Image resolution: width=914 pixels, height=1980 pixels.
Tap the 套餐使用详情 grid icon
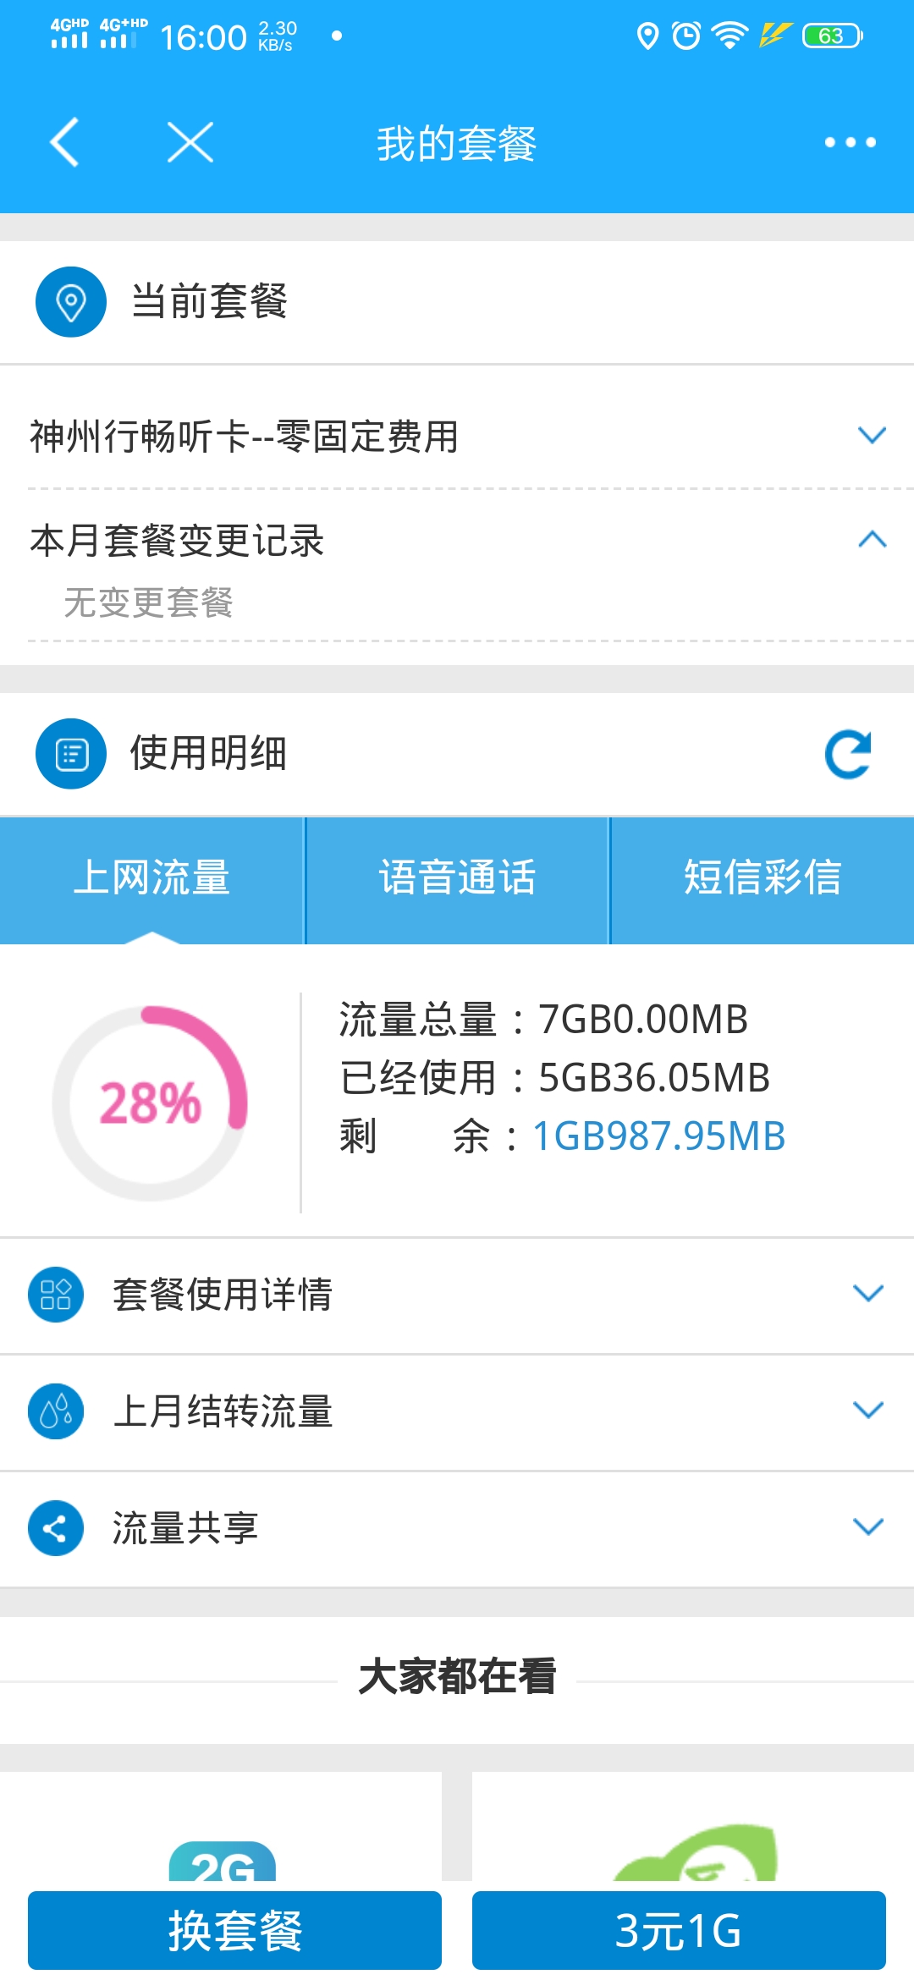(x=56, y=1295)
